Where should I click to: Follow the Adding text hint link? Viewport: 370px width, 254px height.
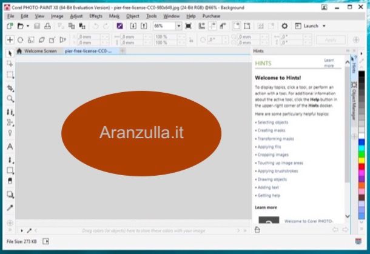pyautogui.click(x=268, y=187)
